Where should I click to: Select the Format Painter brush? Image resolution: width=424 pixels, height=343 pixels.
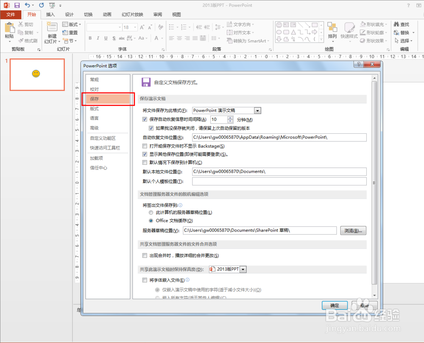[x=21, y=41]
